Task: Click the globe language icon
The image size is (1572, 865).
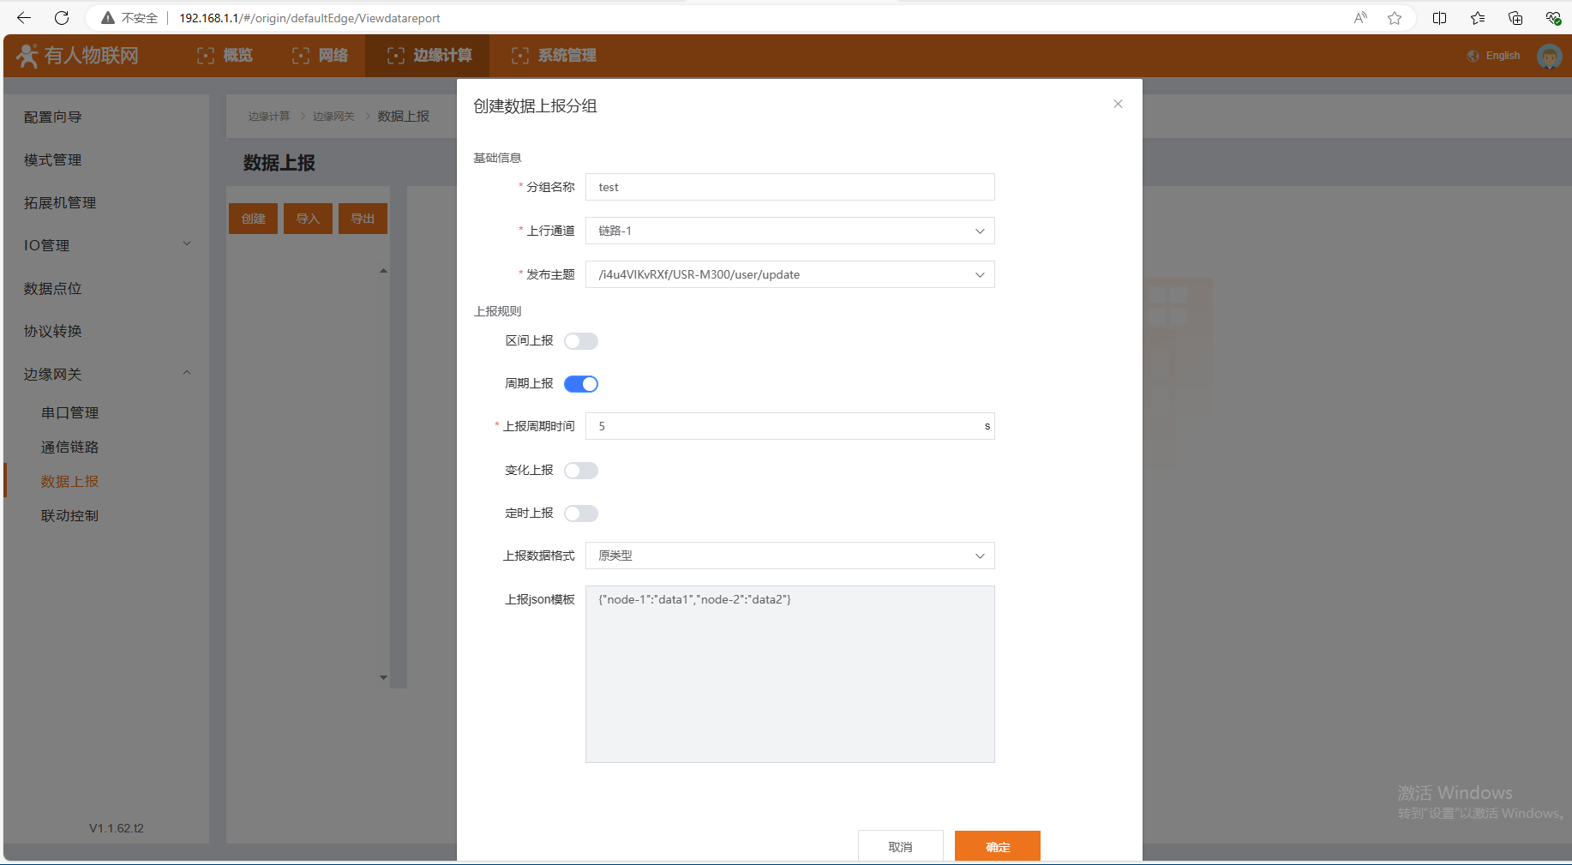Action: pyautogui.click(x=1473, y=56)
